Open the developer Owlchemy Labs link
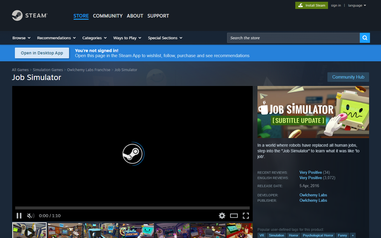The height and width of the screenshot is (238, 381). [x=313, y=195]
